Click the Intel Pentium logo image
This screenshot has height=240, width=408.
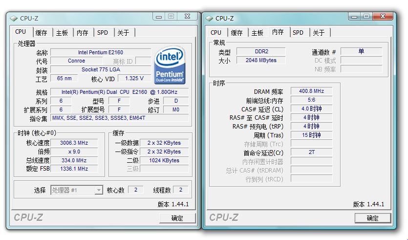(170, 65)
